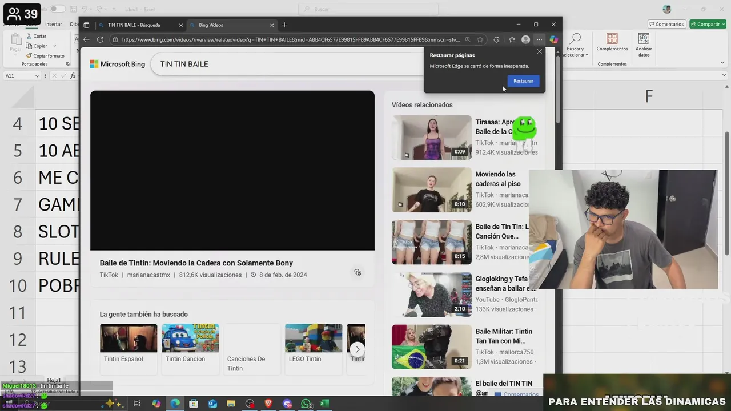Open the Insertar tab in Excel
Image resolution: width=731 pixels, height=411 pixels.
[54, 24]
